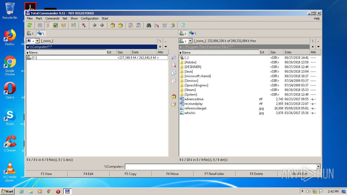
Task: Click the View icon in the middle bar
Action: click(174, 57)
